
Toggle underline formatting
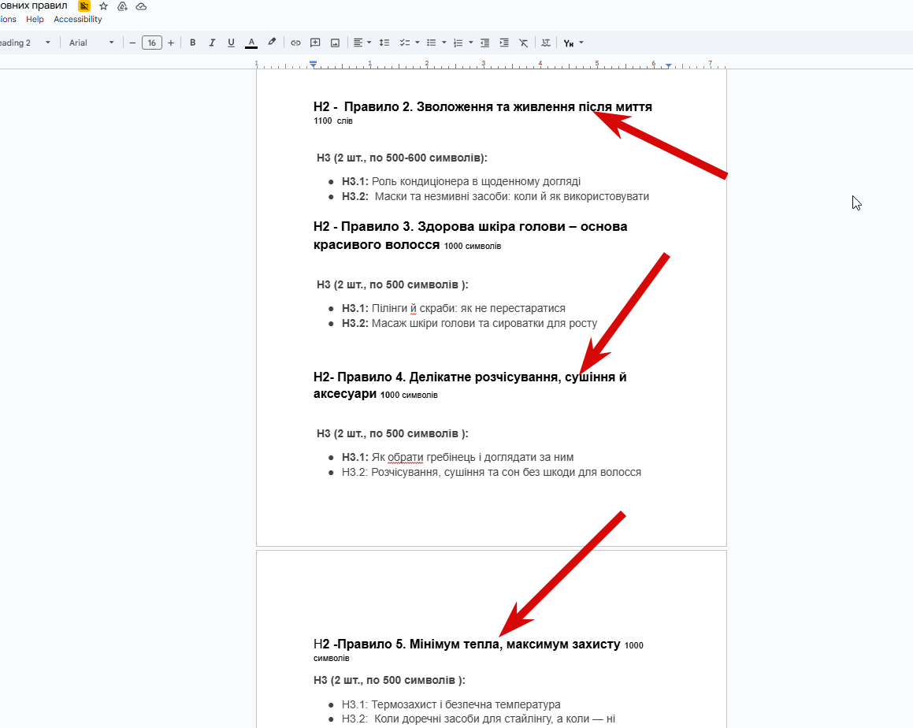point(231,43)
